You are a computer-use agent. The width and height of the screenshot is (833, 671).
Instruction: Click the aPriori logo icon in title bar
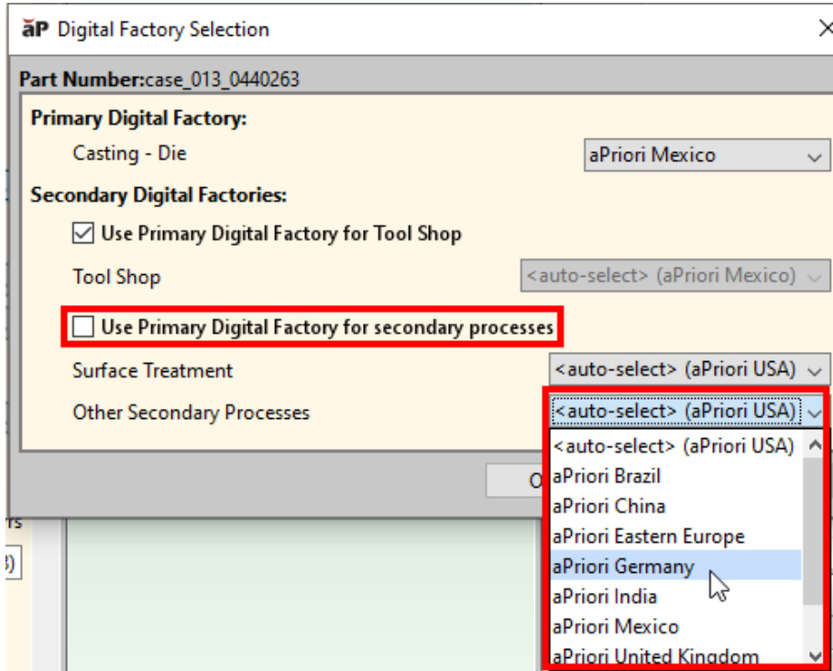tap(35, 29)
